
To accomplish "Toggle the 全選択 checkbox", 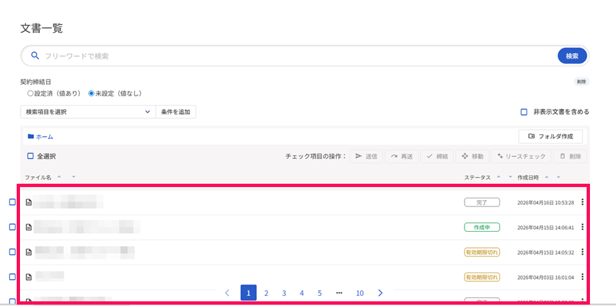I will click(30, 156).
